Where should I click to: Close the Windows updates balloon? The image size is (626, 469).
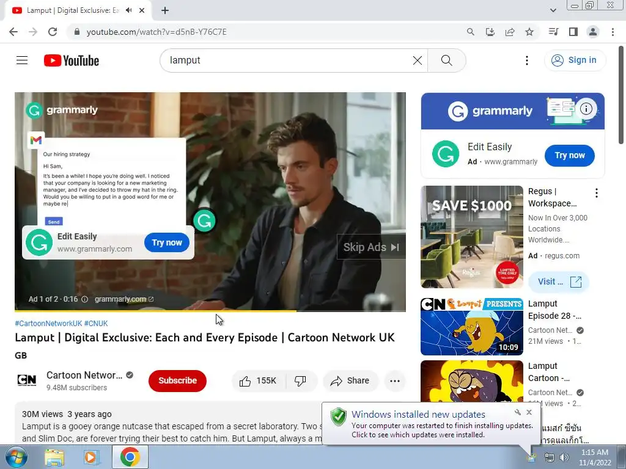pyautogui.click(x=529, y=412)
